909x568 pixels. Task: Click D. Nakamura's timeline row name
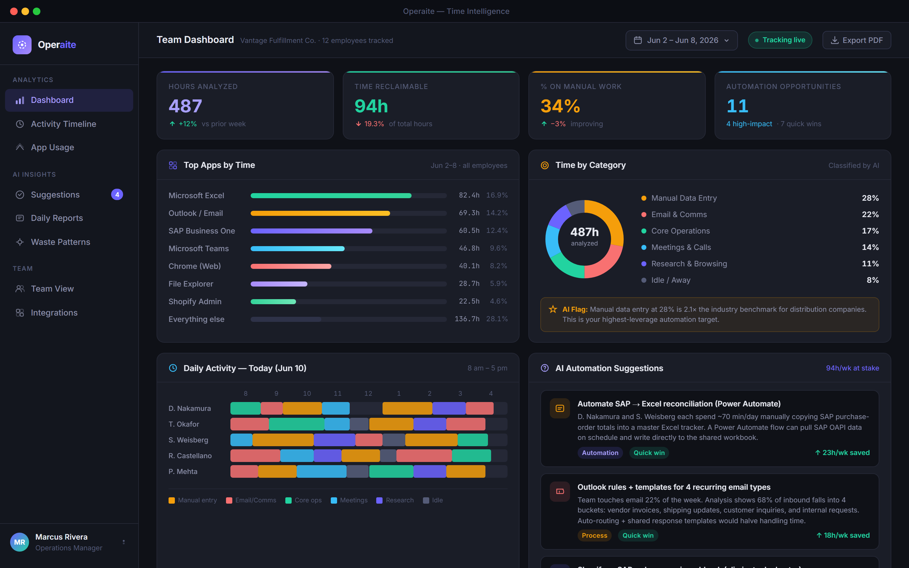190,408
